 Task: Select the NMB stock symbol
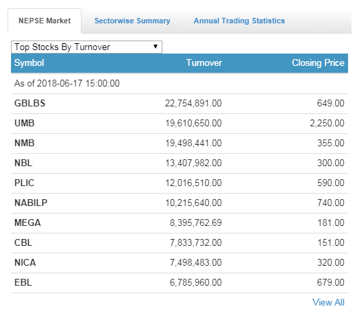25,143
